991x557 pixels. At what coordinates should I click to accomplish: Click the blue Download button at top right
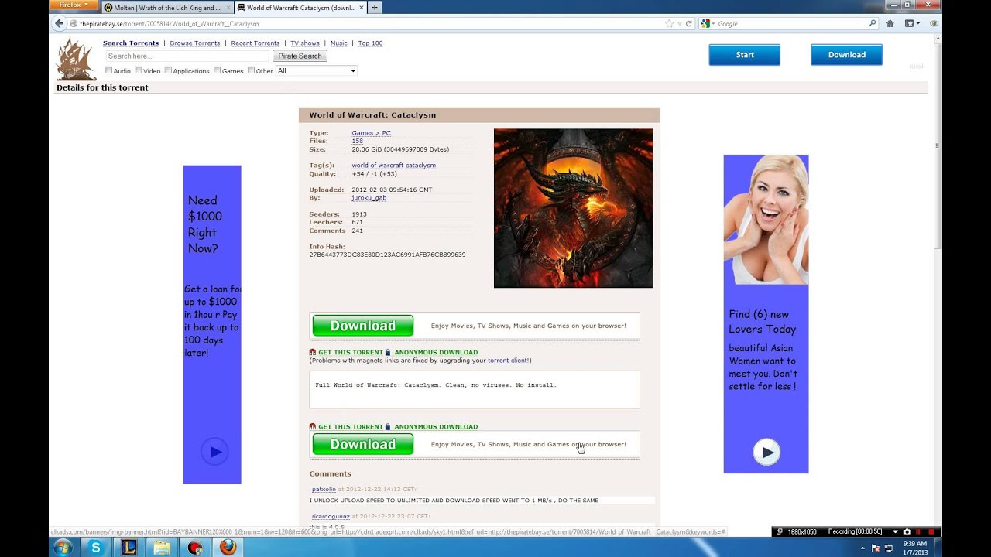click(x=846, y=55)
